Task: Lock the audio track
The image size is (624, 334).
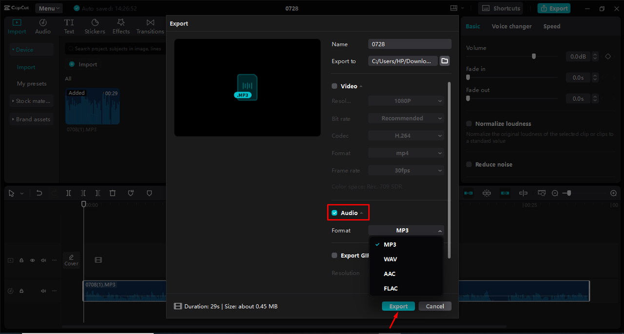Action: [x=21, y=291]
